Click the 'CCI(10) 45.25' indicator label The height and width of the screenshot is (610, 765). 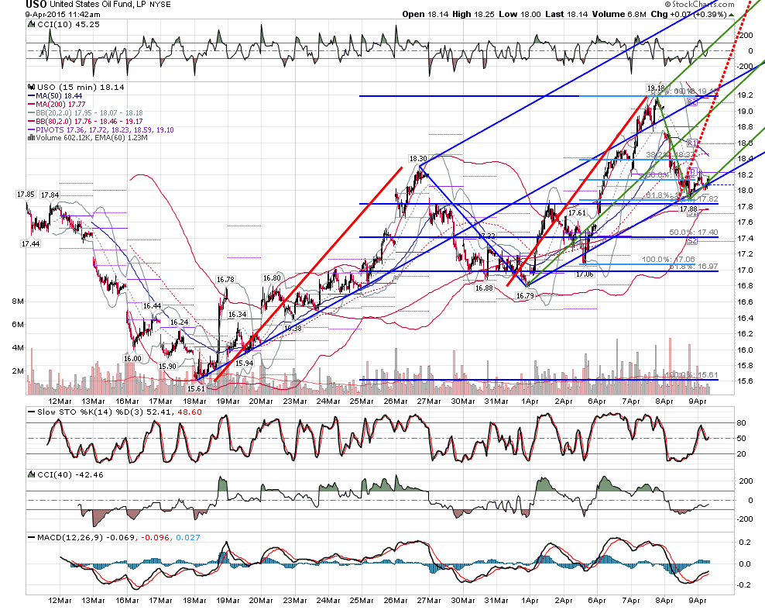(68, 24)
